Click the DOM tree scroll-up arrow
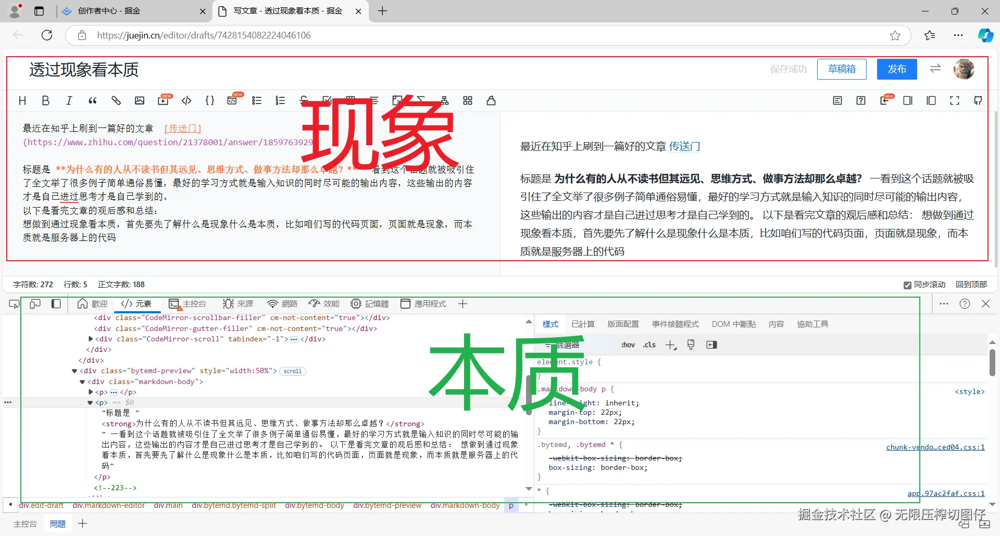This screenshot has width=1000, height=536. (529, 322)
